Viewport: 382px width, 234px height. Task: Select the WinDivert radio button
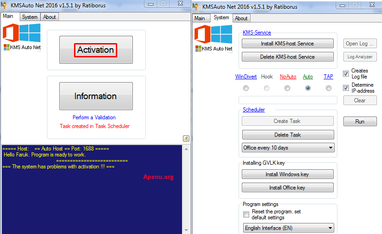246,88
